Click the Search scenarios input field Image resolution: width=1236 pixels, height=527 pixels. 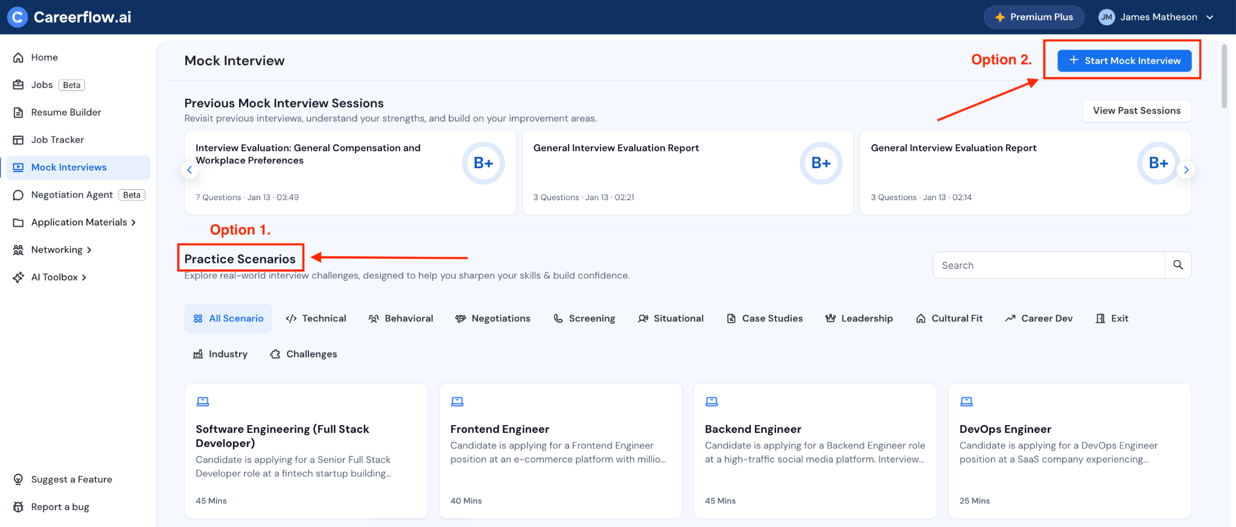pos(1049,265)
